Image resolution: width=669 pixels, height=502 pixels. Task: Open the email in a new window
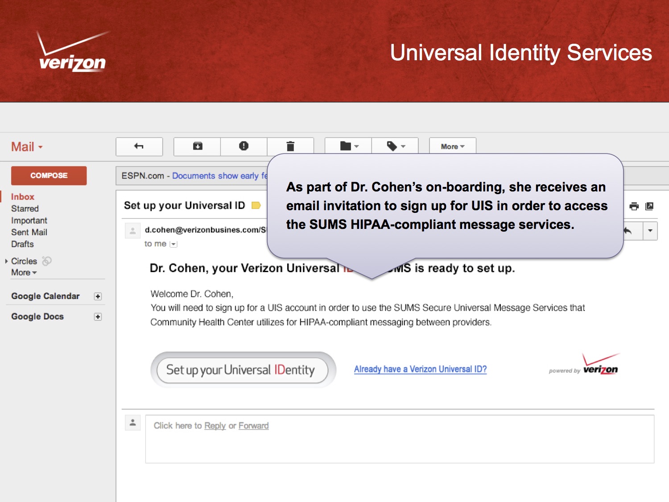(x=649, y=206)
